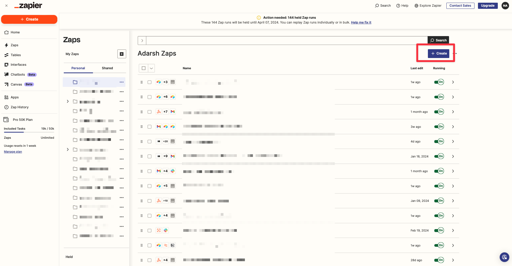Open the Help menu
512x266 pixels.
coord(402,6)
